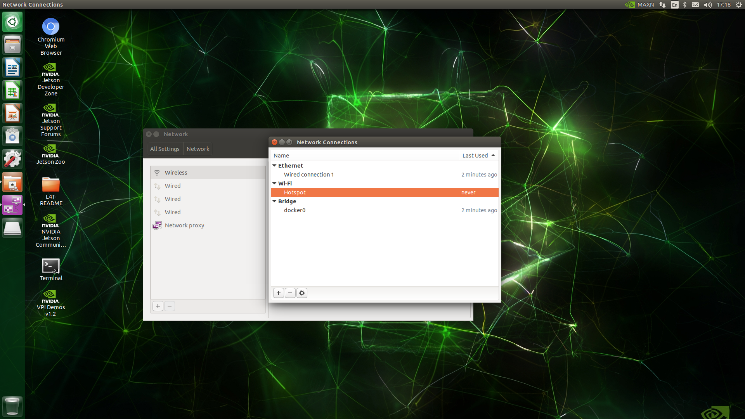The image size is (745, 419).
Task: Go back to All Settings
Action: pyautogui.click(x=165, y=149)
